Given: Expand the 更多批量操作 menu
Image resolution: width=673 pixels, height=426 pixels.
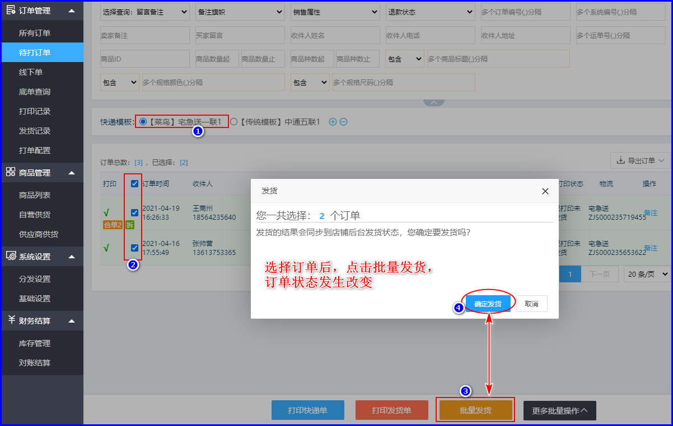Looking at the screenshot, I should point(559,410).
